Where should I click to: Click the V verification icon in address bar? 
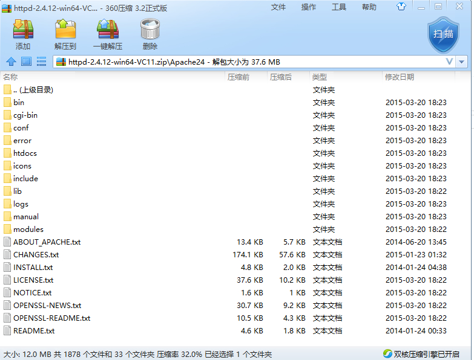449,62
